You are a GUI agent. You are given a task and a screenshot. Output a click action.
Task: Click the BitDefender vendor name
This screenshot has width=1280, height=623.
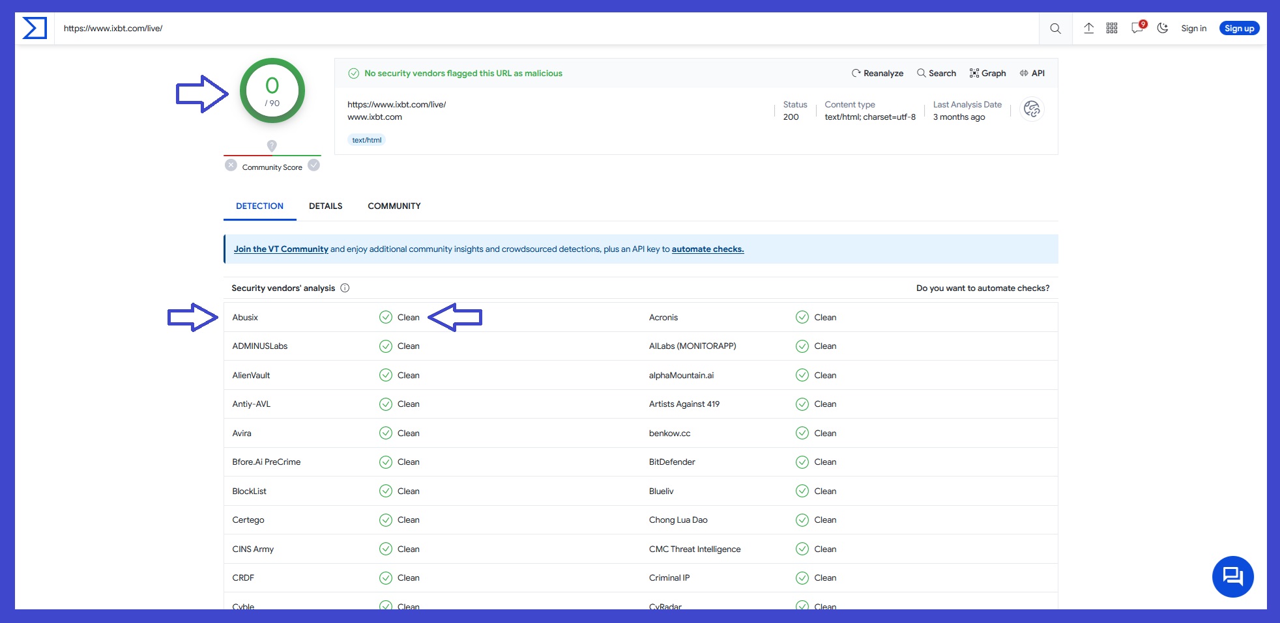672,462
